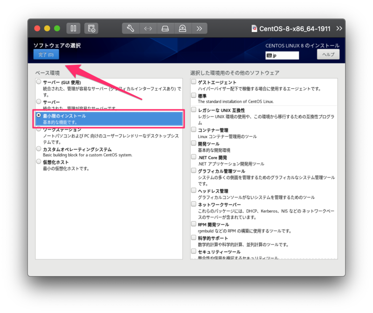Take a VM snapshot
Image resolution: width=373 pixels, height=313 pixels.
pos(91,28)
